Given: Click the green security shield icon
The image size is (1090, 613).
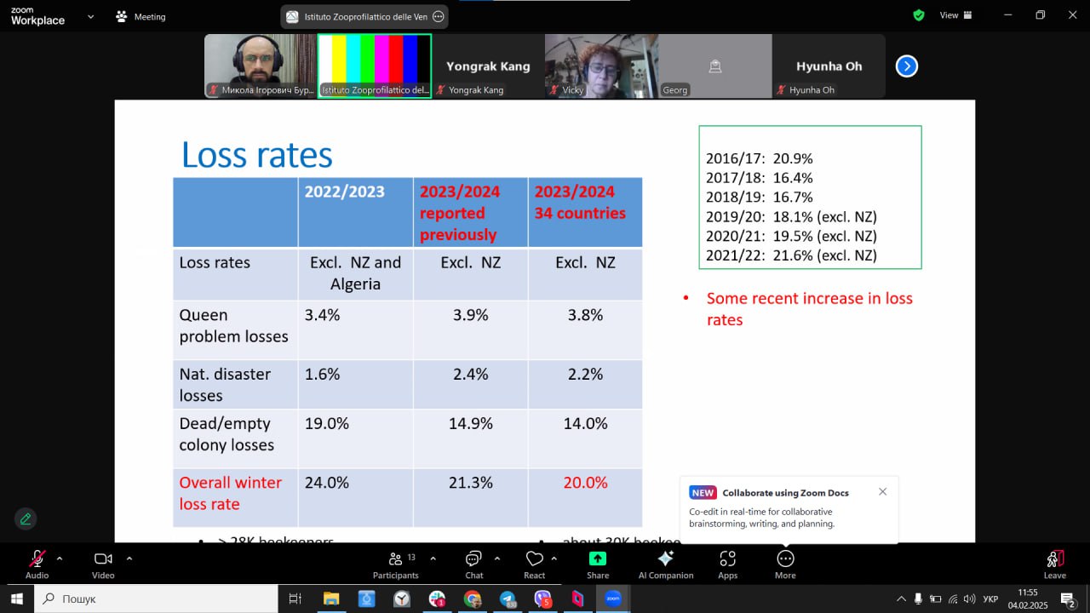Looking at the screenshot, I should coord(918,15).
